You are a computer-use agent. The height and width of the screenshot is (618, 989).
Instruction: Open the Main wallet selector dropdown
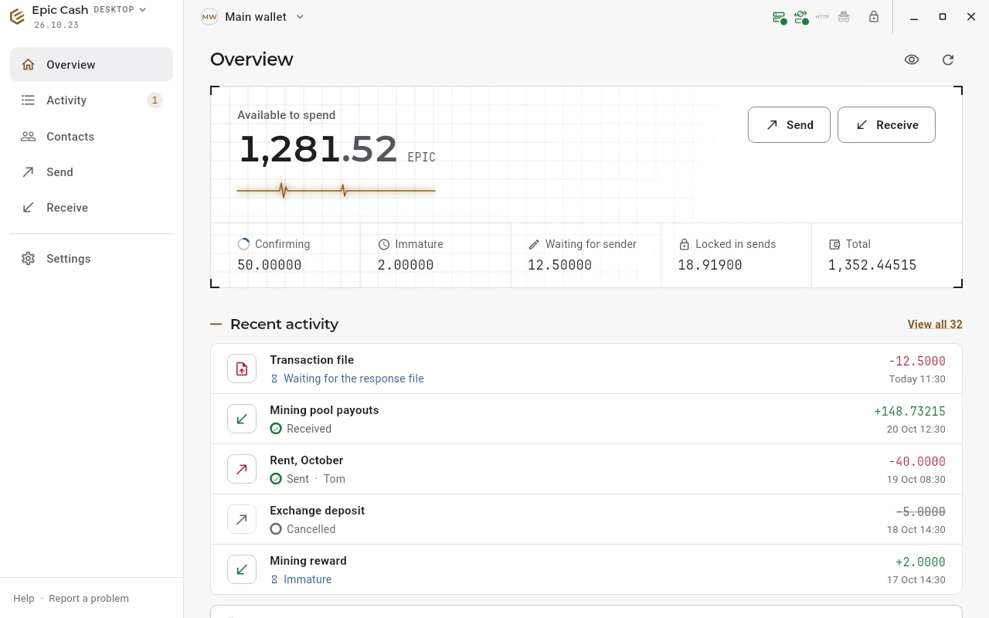tap(253, 17)
